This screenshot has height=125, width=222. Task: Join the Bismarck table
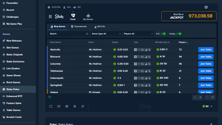click(x=206, y=57)
